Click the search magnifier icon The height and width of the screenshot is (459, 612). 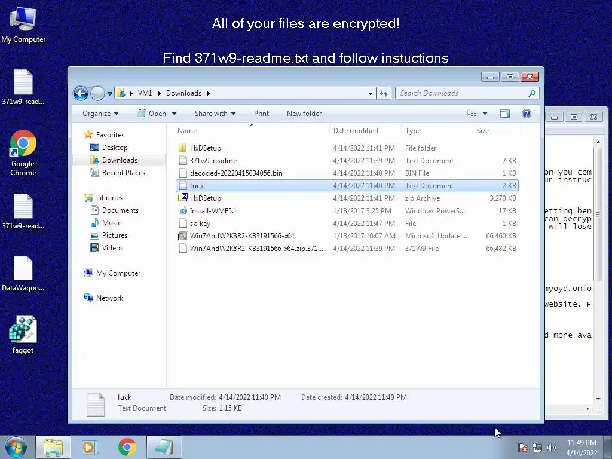coord(531,93)
